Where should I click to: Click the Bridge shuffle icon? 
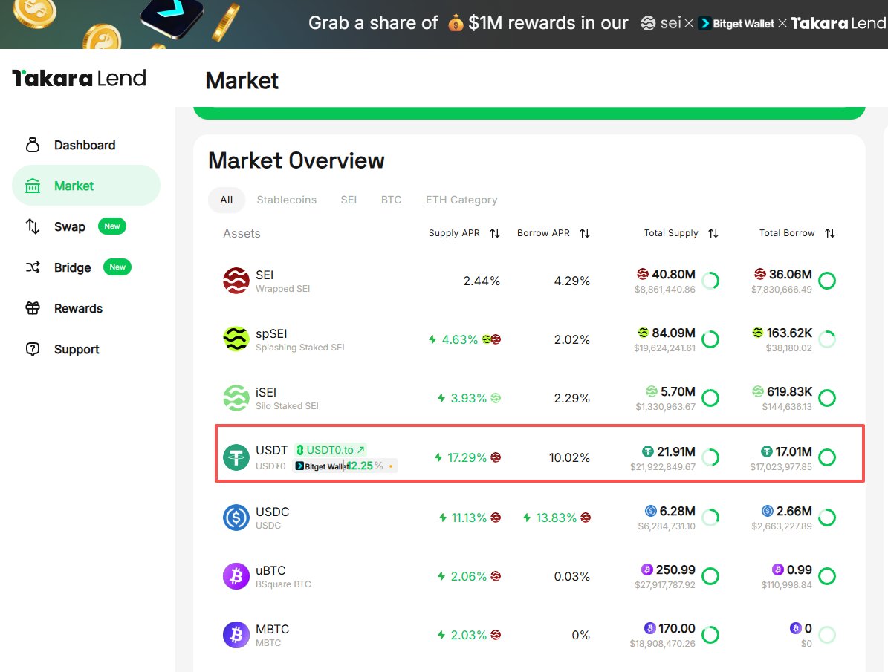tap(33, 267)
